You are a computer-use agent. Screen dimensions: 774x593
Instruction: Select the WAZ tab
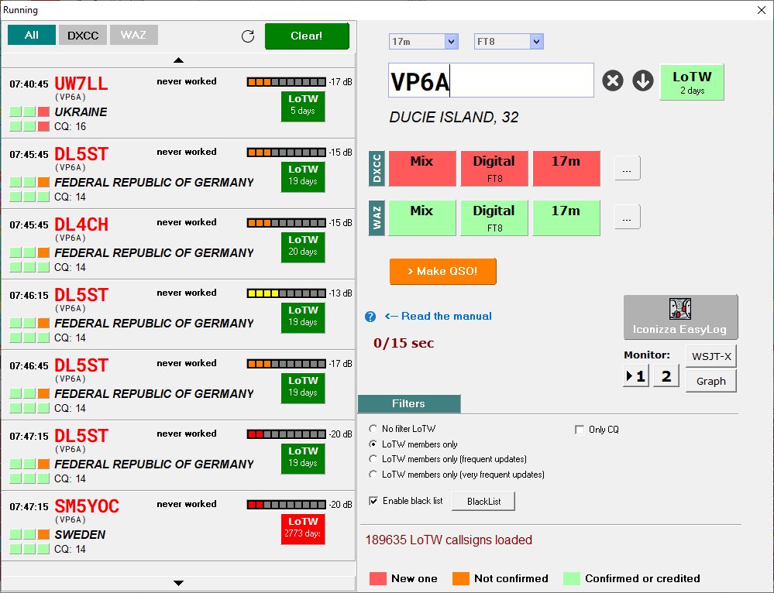tap(133, 35)
